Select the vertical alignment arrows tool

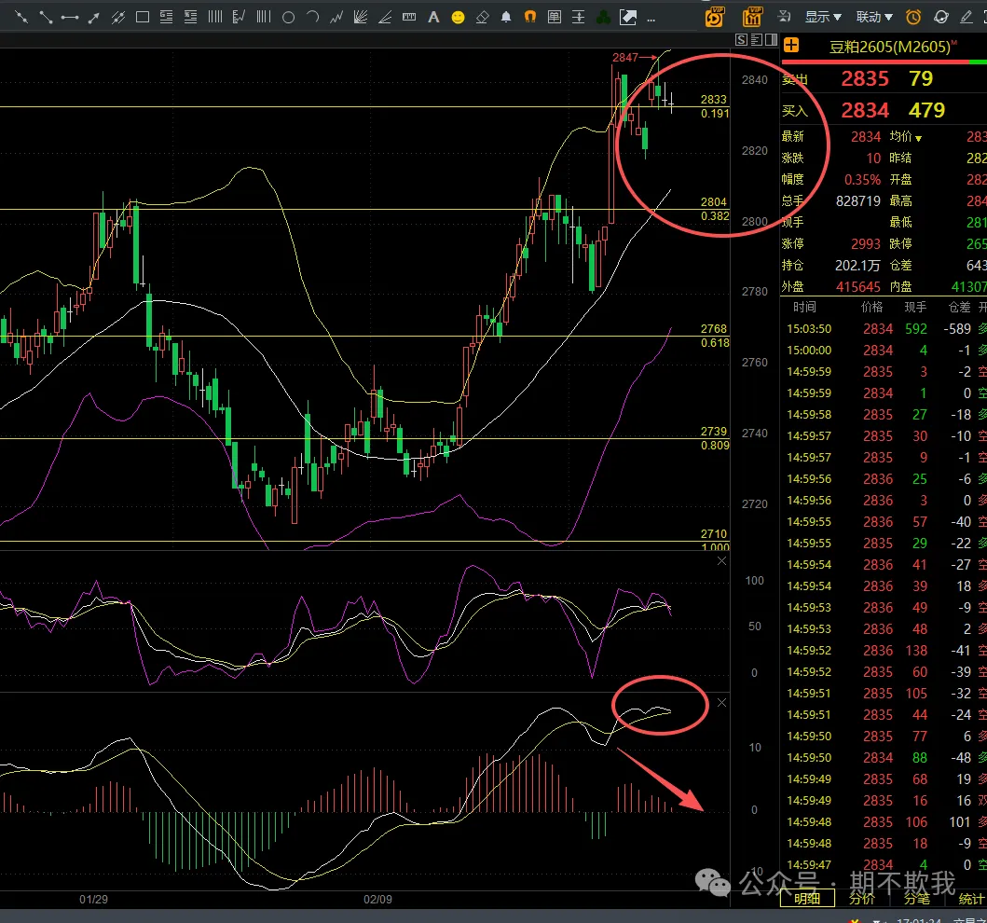(x=579, y=18)
